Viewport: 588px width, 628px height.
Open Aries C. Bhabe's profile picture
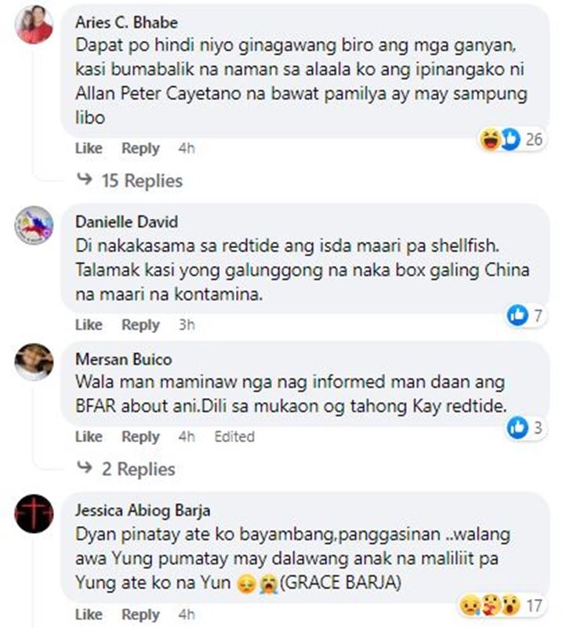point(34,25)
